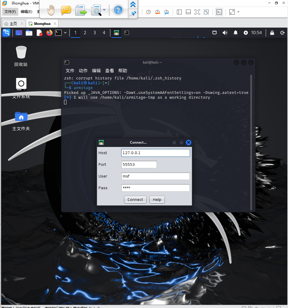Screen dimensions: 288x308
Task: Click the volume speaker tray icon
Action: click(x=225, y=33)
